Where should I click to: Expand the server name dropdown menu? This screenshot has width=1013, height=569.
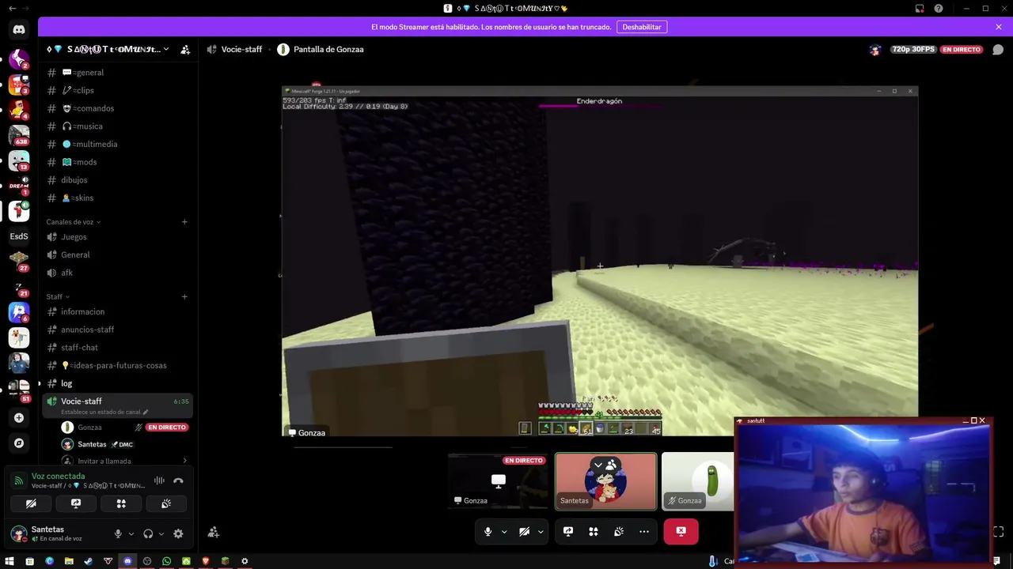click(x=165, y=49)
